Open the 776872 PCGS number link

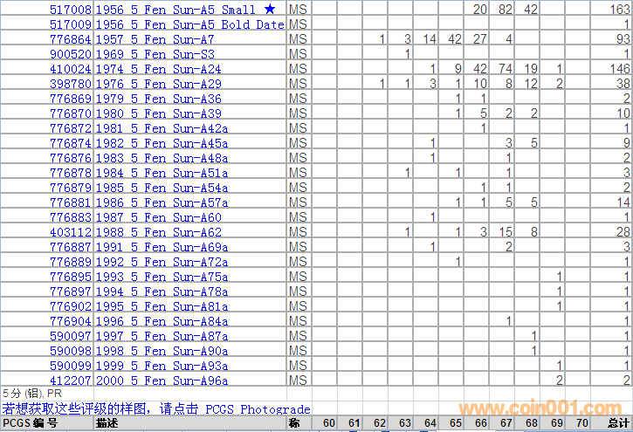point(71,128)
